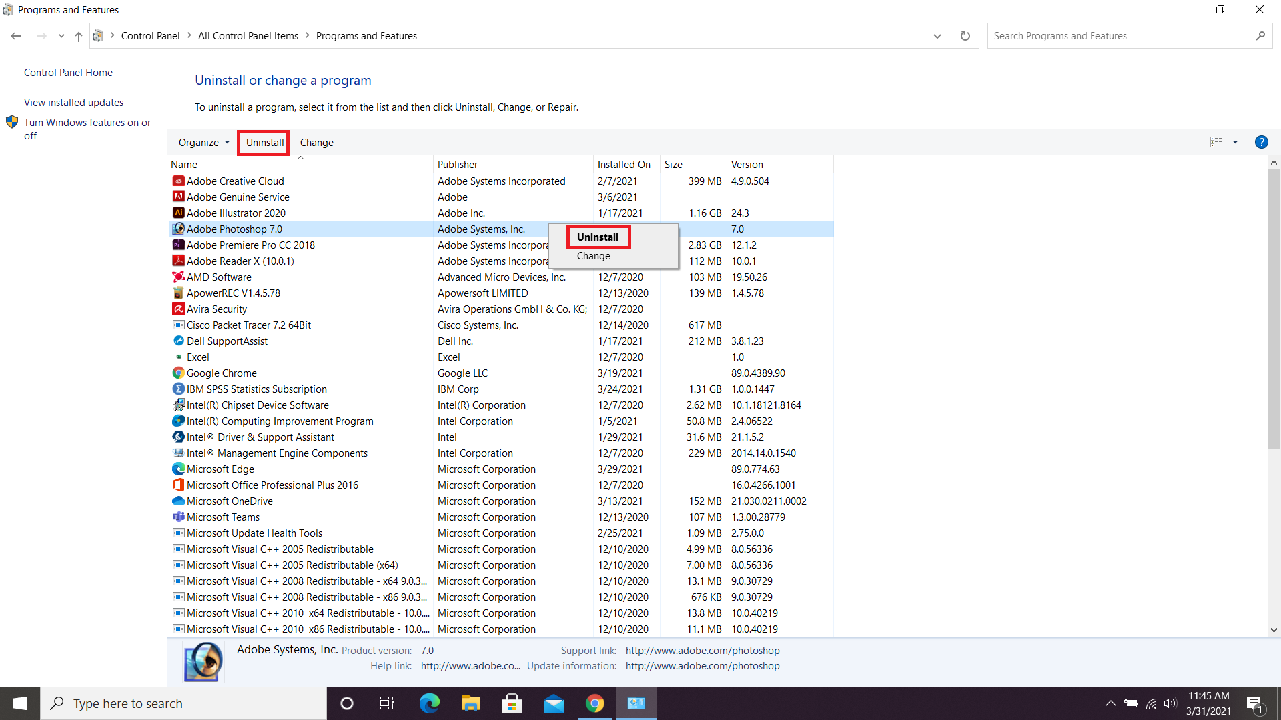The image size is (1281, 720).
Task: Click the Adobe Photoshop 7.0 icon
Action: [177, 229]
